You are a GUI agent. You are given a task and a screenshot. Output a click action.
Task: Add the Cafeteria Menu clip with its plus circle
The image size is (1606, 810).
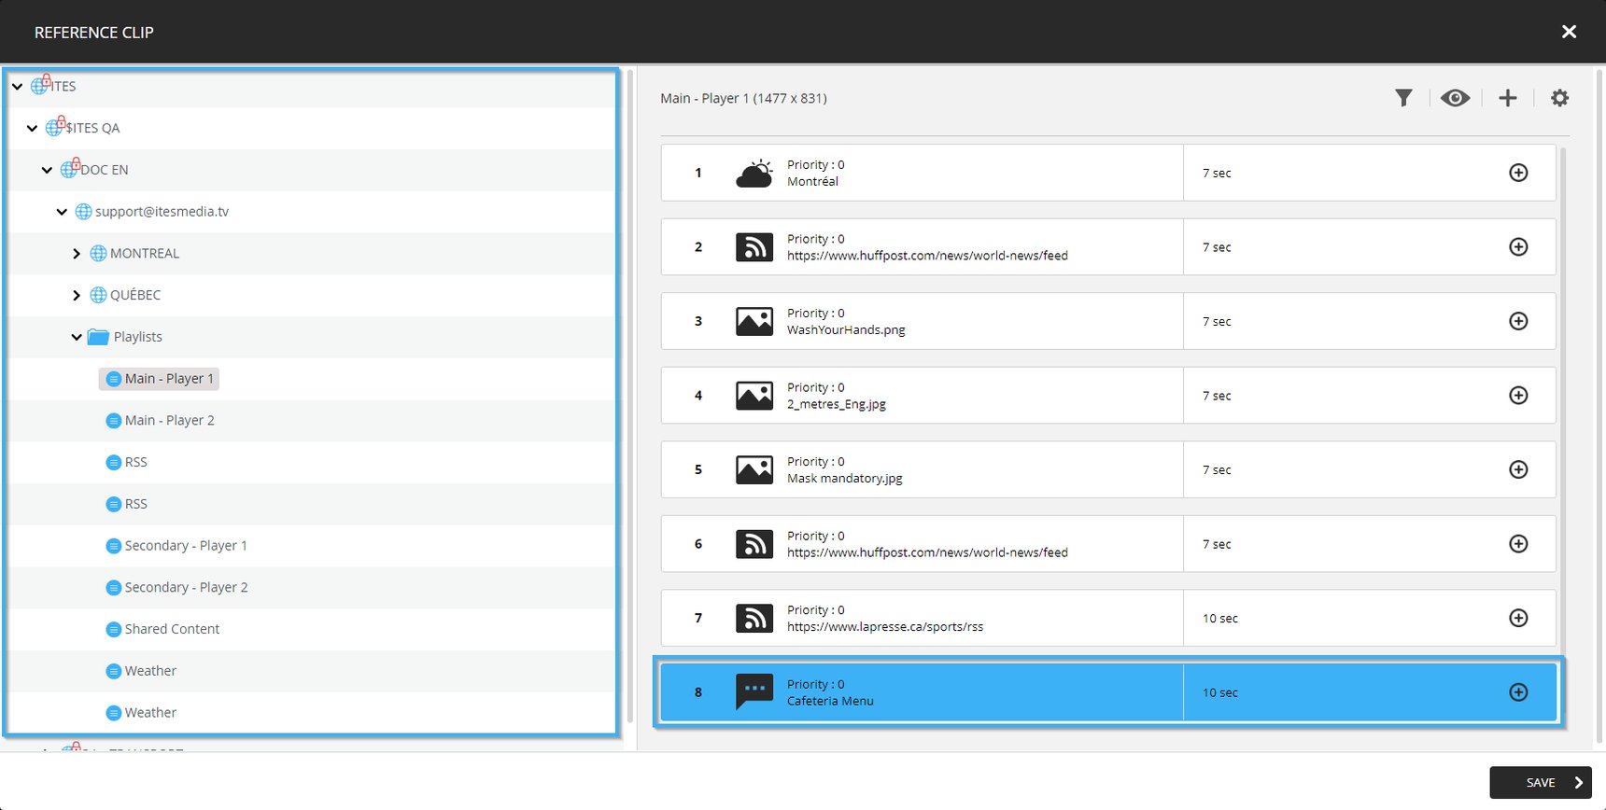click(1518, 692)
